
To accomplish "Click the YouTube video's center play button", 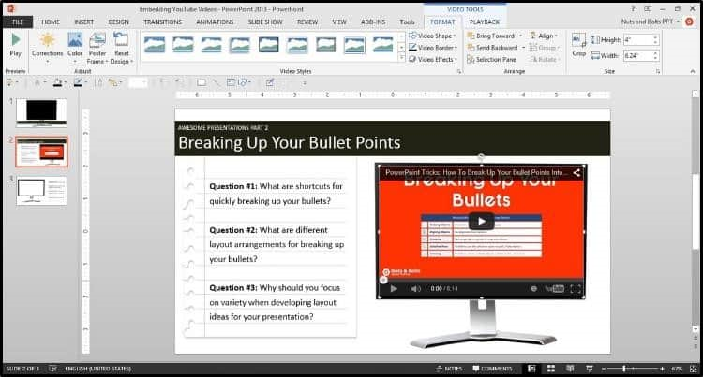I will [481, 222].
